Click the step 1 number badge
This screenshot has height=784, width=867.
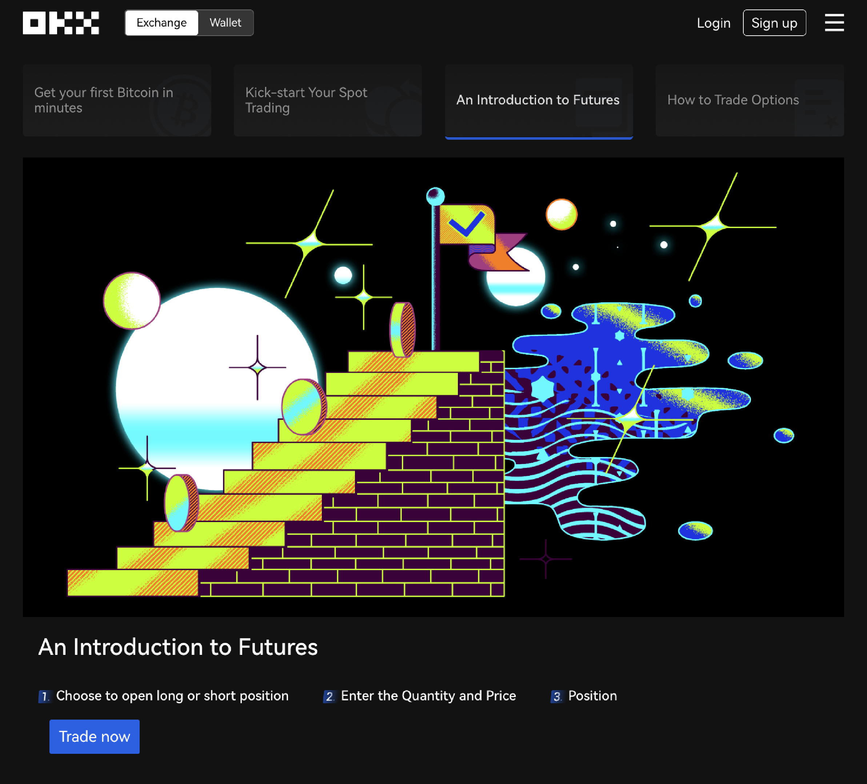pyautogui.click(x=44, y=696)
